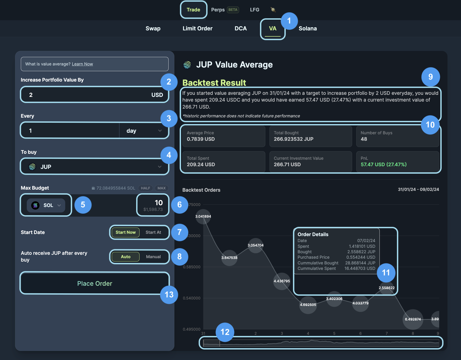Set auto receive to Manual

pos(153,257)
